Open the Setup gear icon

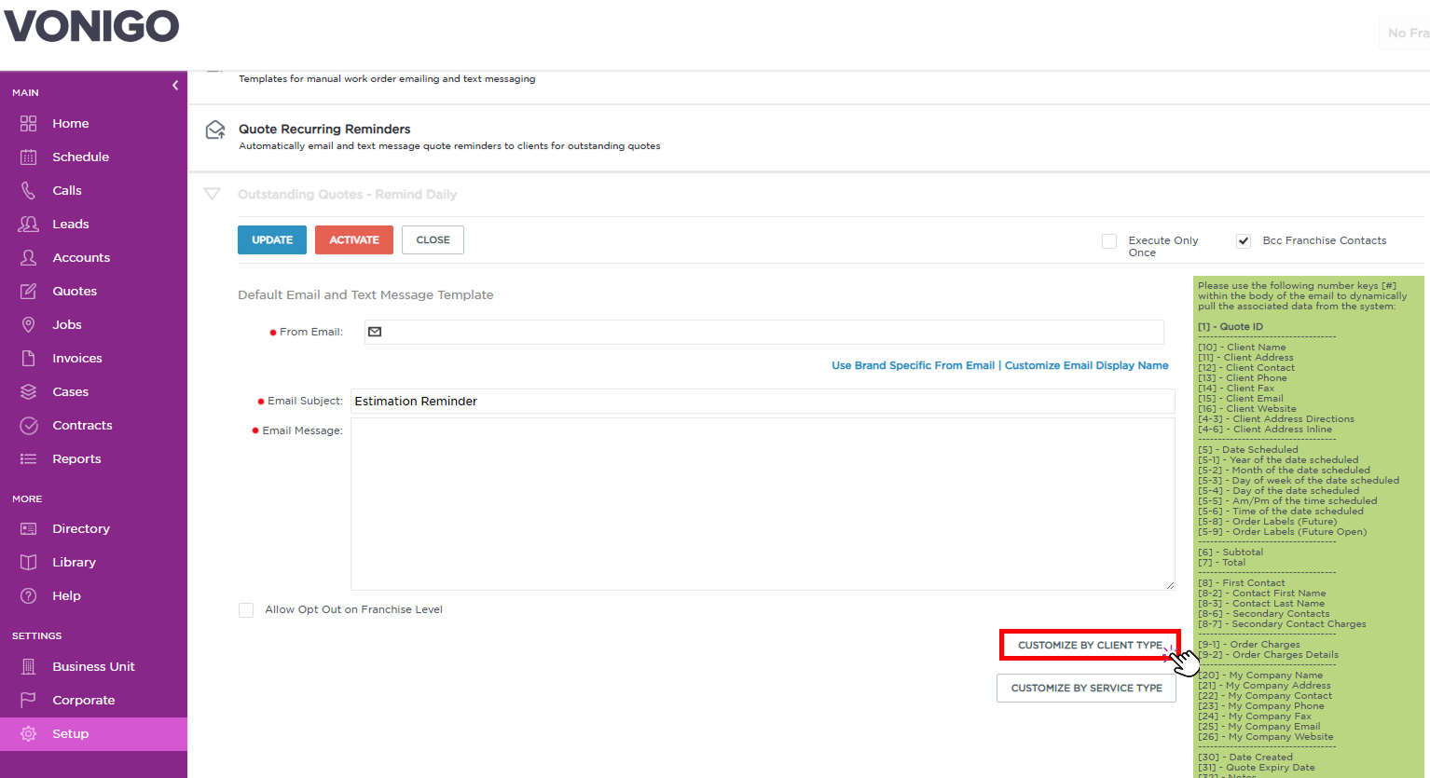click(29, 733)
